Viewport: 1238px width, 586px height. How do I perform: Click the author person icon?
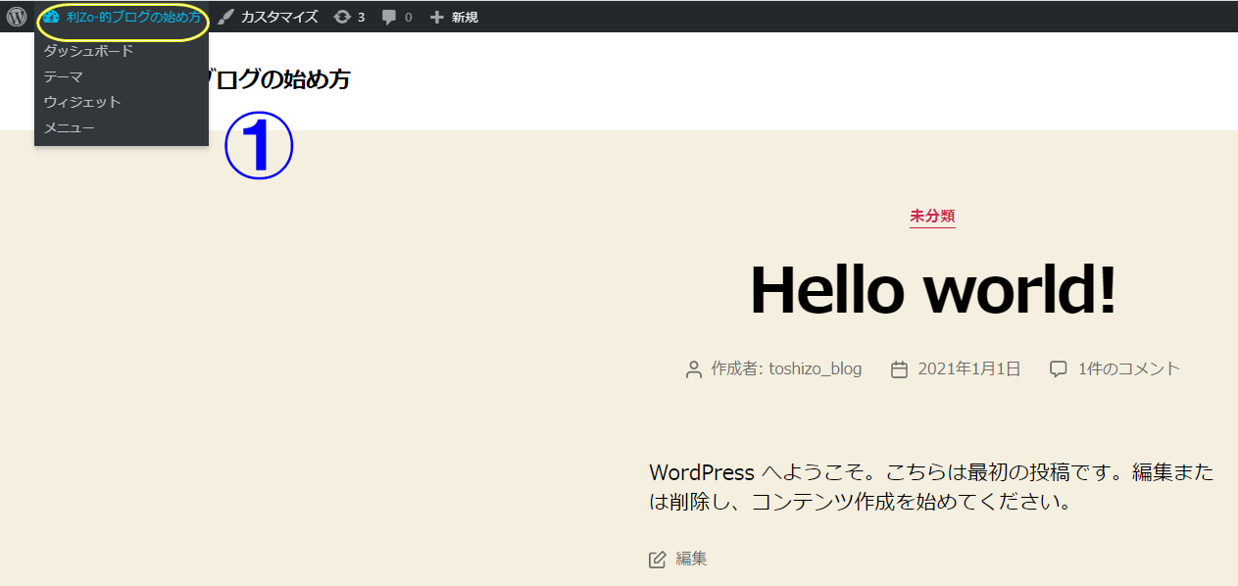click(694, 369)
